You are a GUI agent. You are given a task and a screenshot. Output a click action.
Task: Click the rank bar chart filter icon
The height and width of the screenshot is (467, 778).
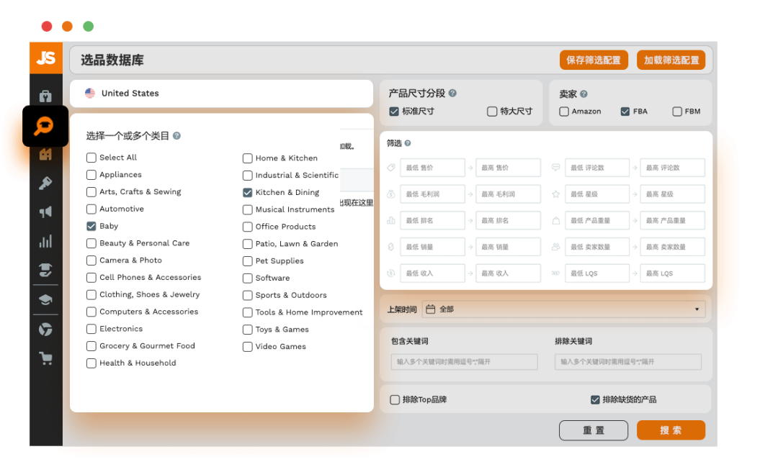391,221
